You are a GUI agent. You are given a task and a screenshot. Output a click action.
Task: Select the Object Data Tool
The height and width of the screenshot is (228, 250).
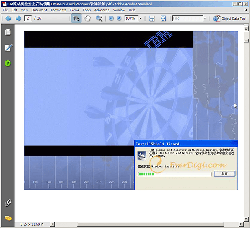point(230,19)
